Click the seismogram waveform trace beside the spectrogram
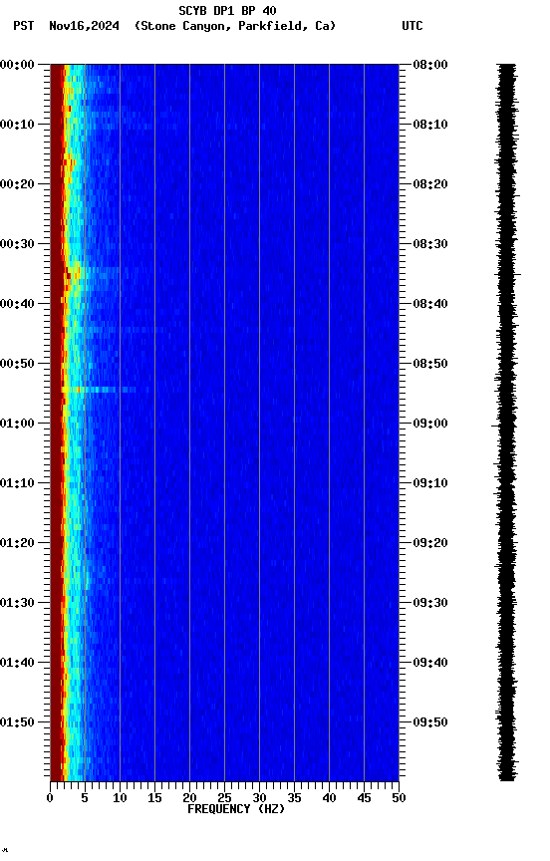 [506, 423]
